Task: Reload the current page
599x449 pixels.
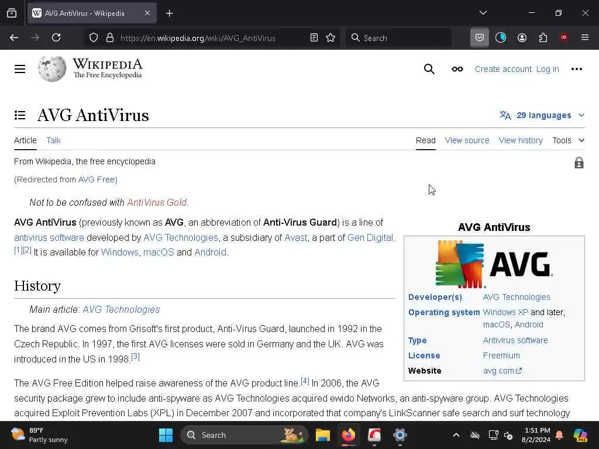Action: 56,37
